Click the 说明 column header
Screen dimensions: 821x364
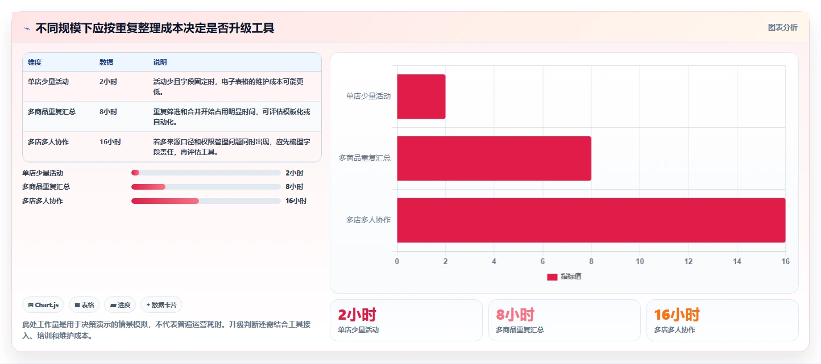[x=160, y=62]
